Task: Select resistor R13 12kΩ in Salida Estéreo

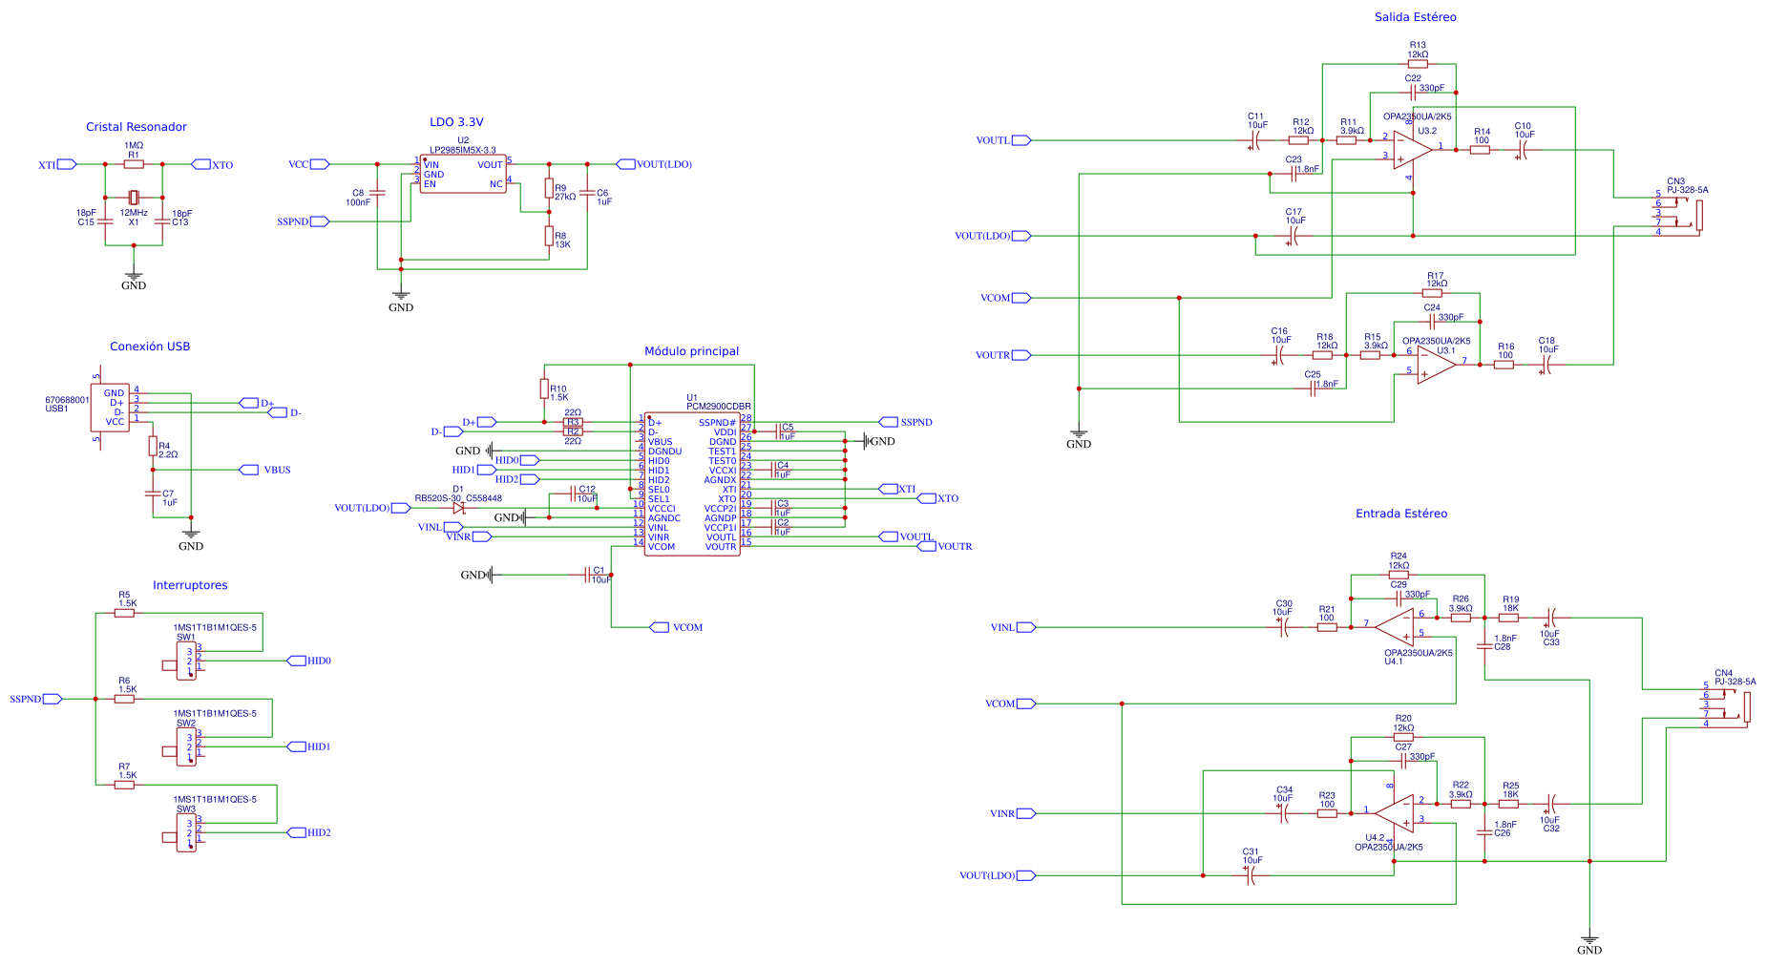Action: point(1418,64)
